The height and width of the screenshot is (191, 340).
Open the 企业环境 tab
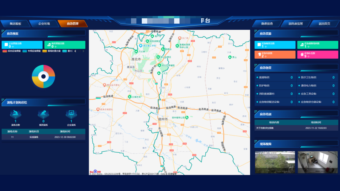[x=44, y=24]
